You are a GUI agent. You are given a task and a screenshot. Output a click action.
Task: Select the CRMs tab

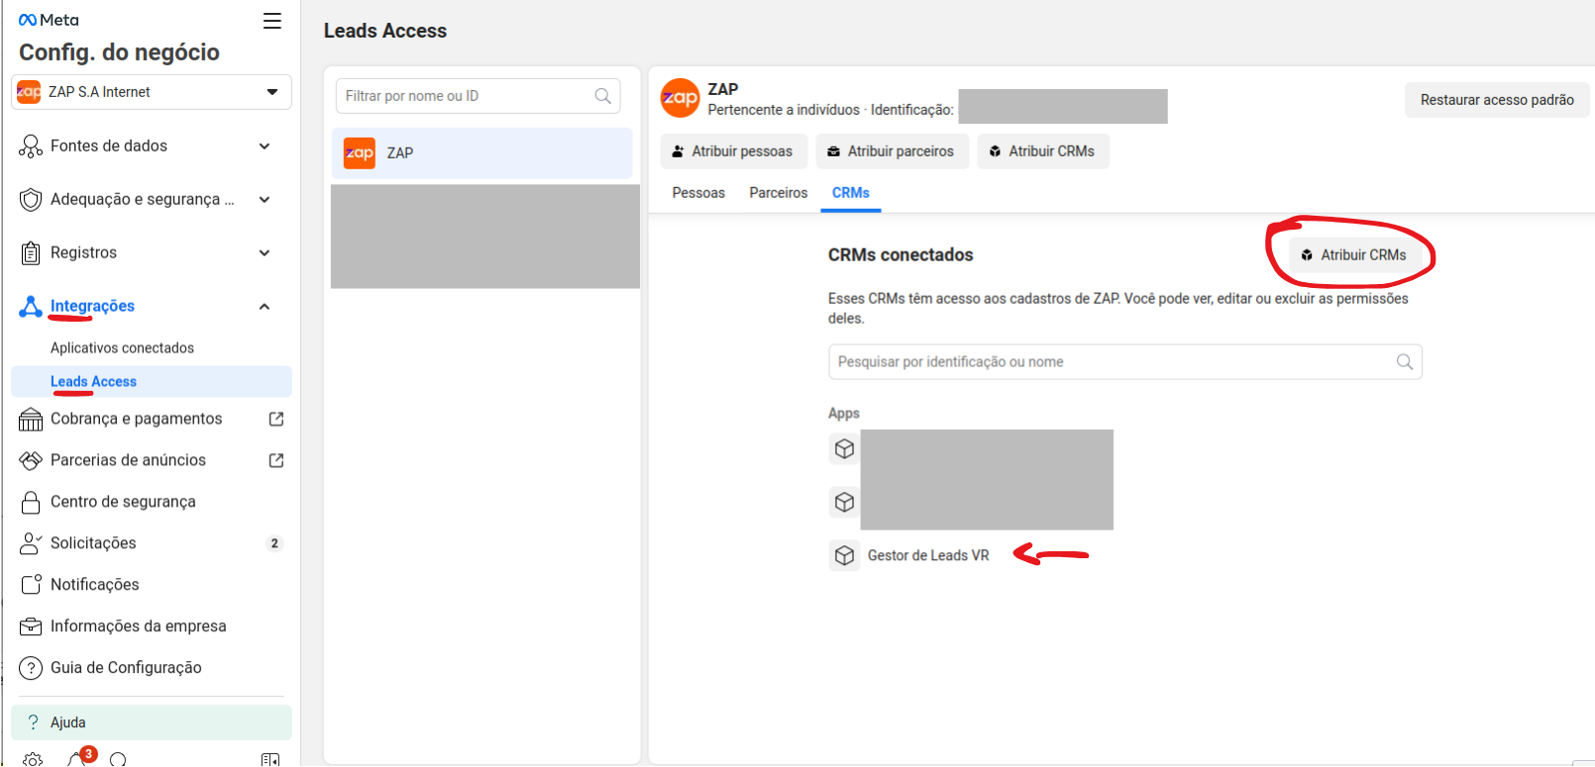[x=851, y=194]
